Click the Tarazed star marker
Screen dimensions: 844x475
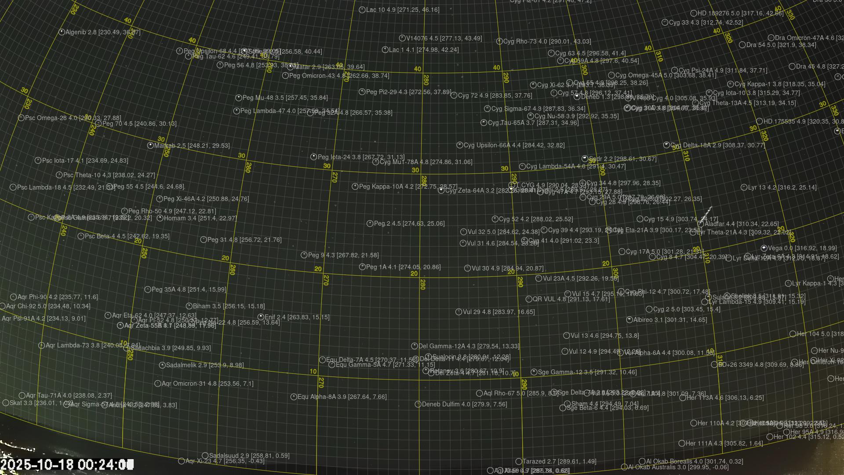519,461
